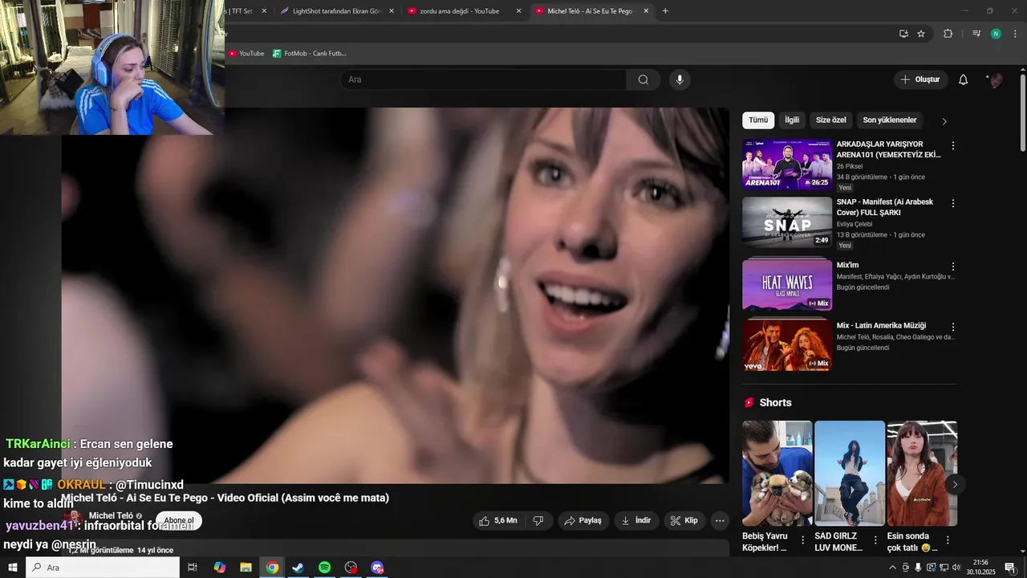The height and width of the screenshot is (578, 1027).
Task: Open ARKADAŞLAR YARIŞIYOR ARENA101 thumbnail
Action: (787, 164)
